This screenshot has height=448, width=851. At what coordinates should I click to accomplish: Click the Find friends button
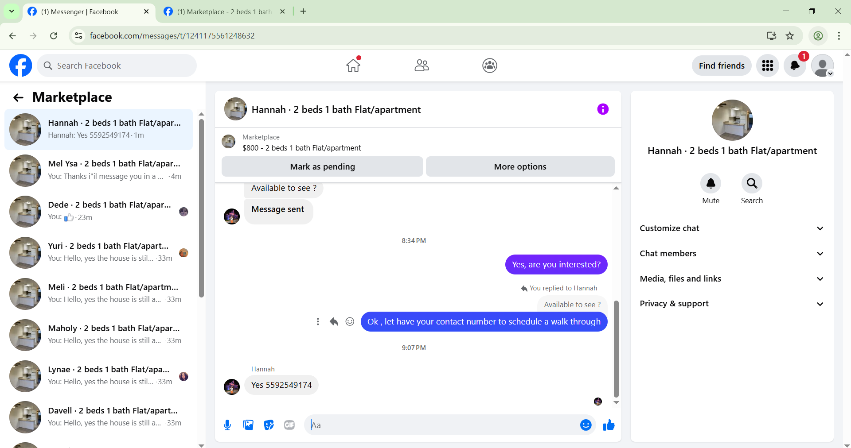point(722,66)
